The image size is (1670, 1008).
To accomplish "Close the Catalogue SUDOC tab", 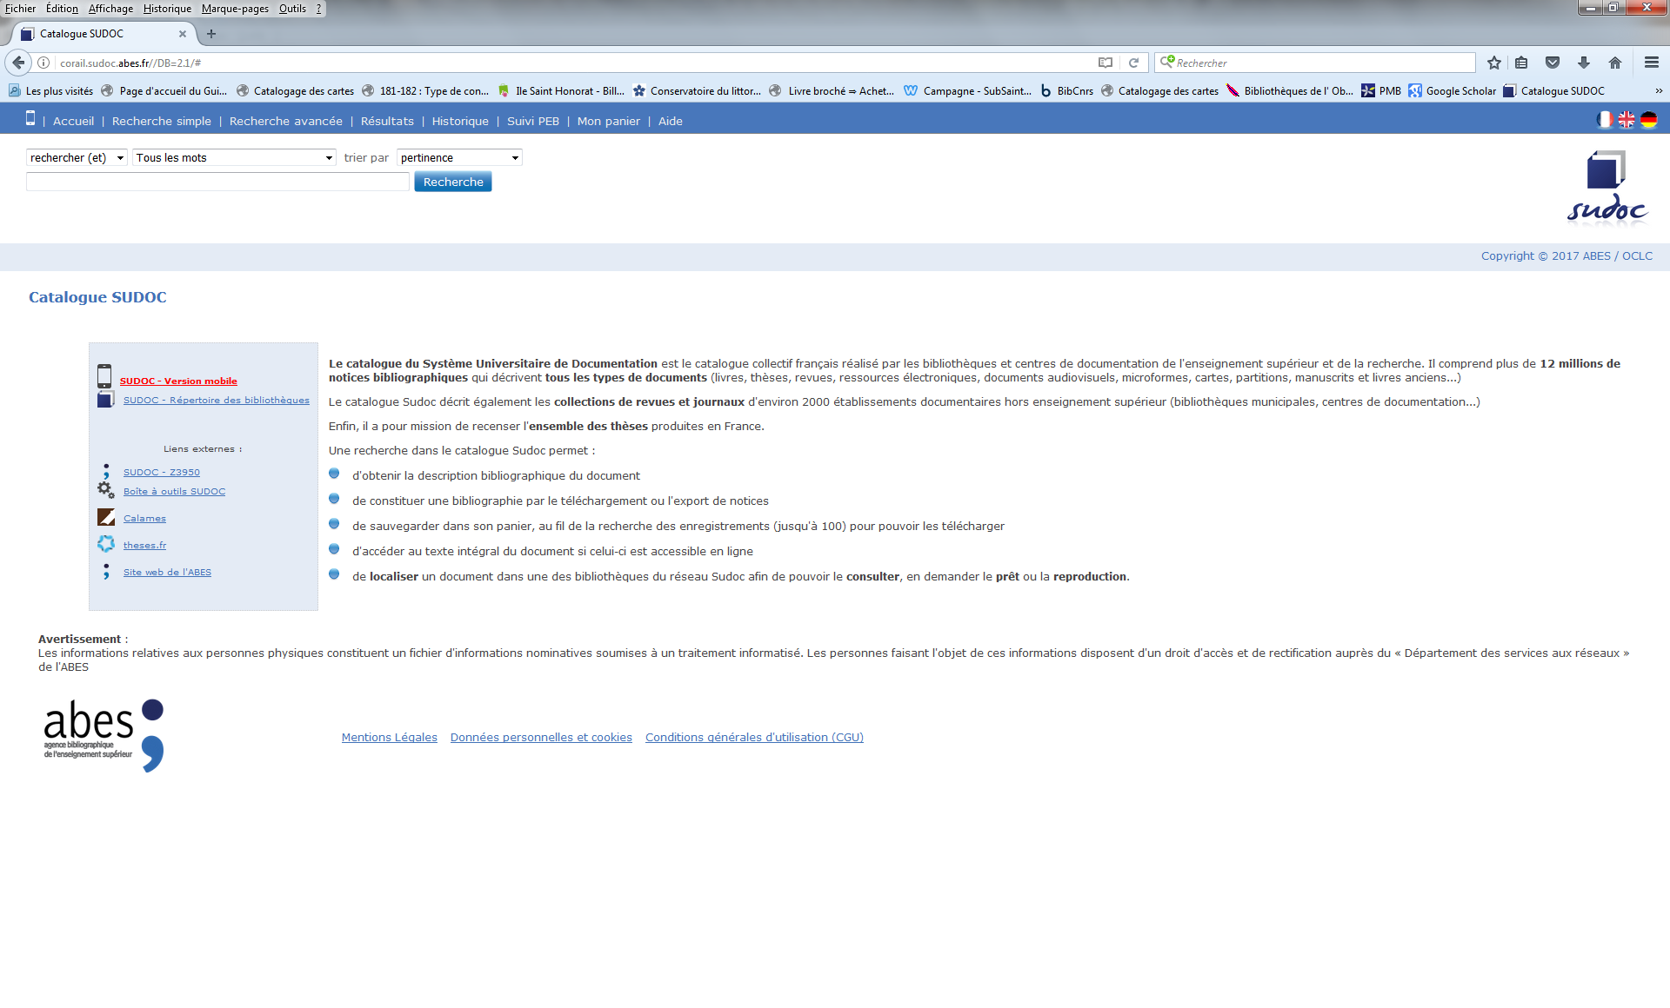I will coord(183,34).
